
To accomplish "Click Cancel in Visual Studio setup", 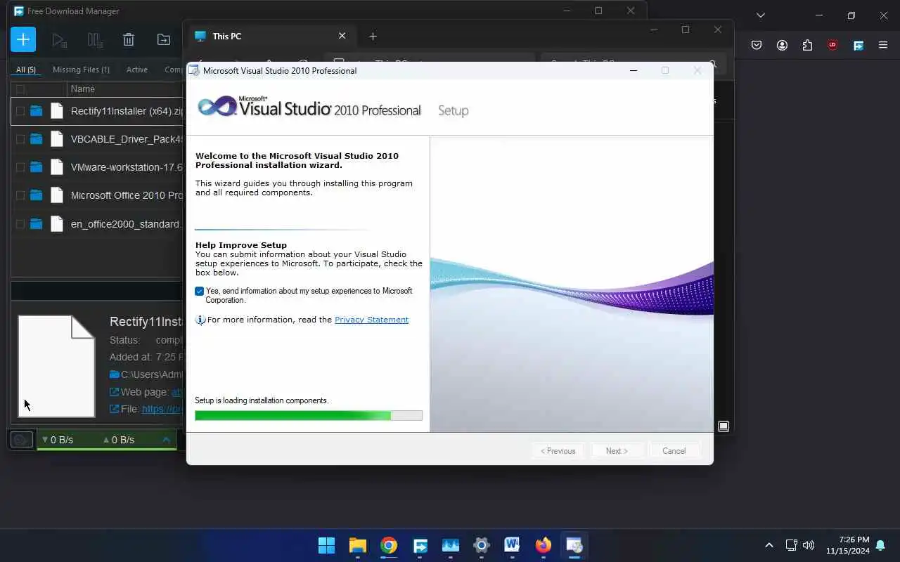I will click(674, 451).
